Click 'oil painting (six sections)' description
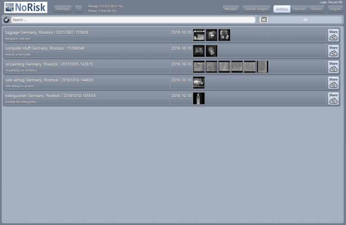Image resolution: width=346 pixels, height=225 pixels. click(x=21, y=70)
